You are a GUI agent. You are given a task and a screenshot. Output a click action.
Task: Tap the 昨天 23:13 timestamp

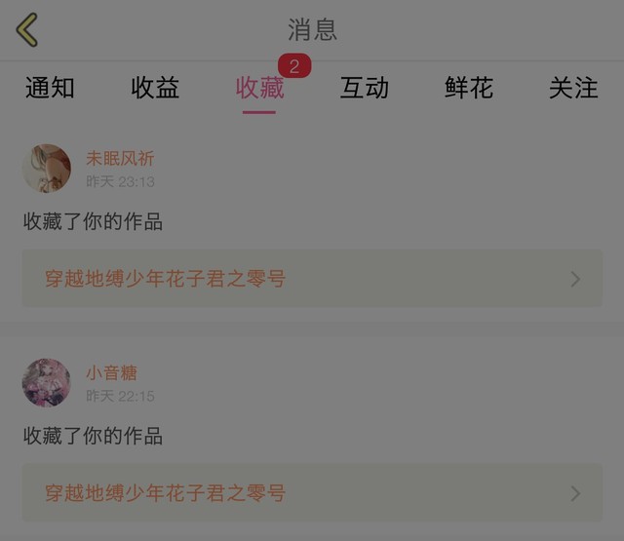point(120,181)
